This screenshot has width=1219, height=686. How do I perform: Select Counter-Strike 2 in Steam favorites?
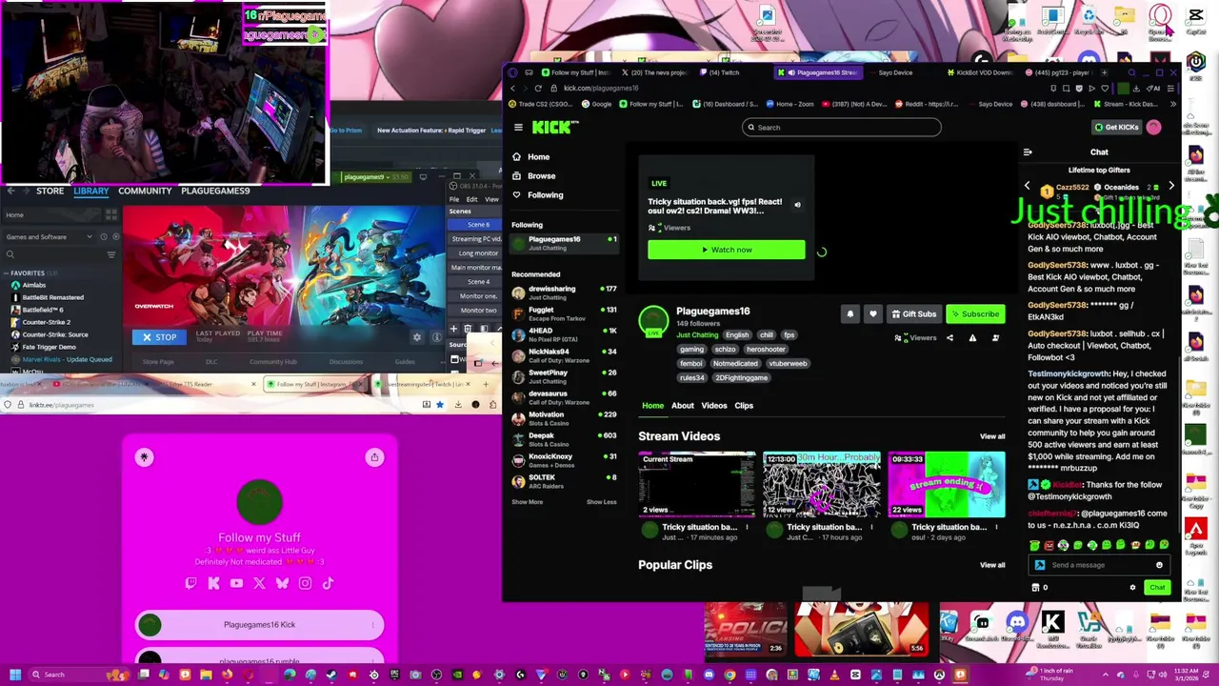(47, 322)
